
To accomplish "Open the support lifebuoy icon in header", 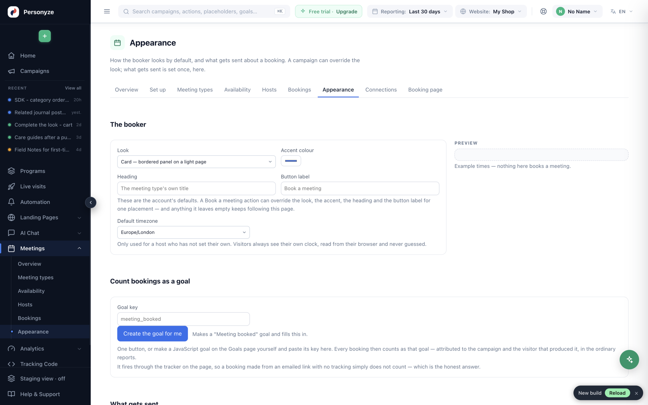I will pyautogui.click(x=543, y=11).
